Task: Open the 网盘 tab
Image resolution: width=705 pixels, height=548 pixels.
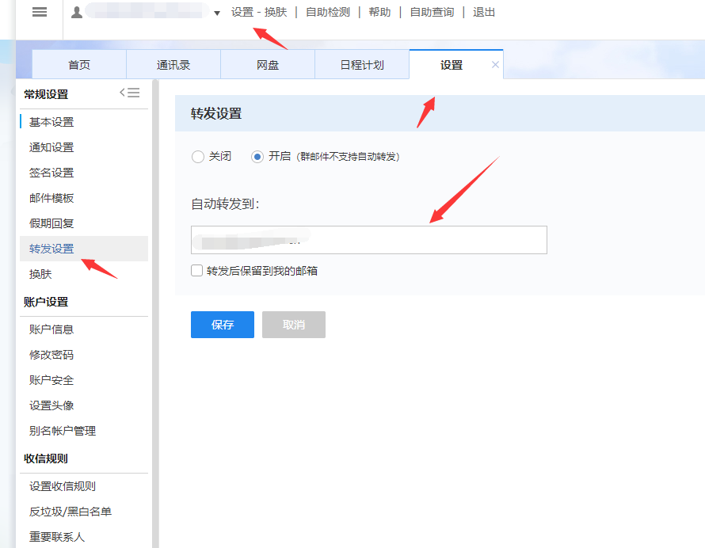Action: click(x=268, y=65)
